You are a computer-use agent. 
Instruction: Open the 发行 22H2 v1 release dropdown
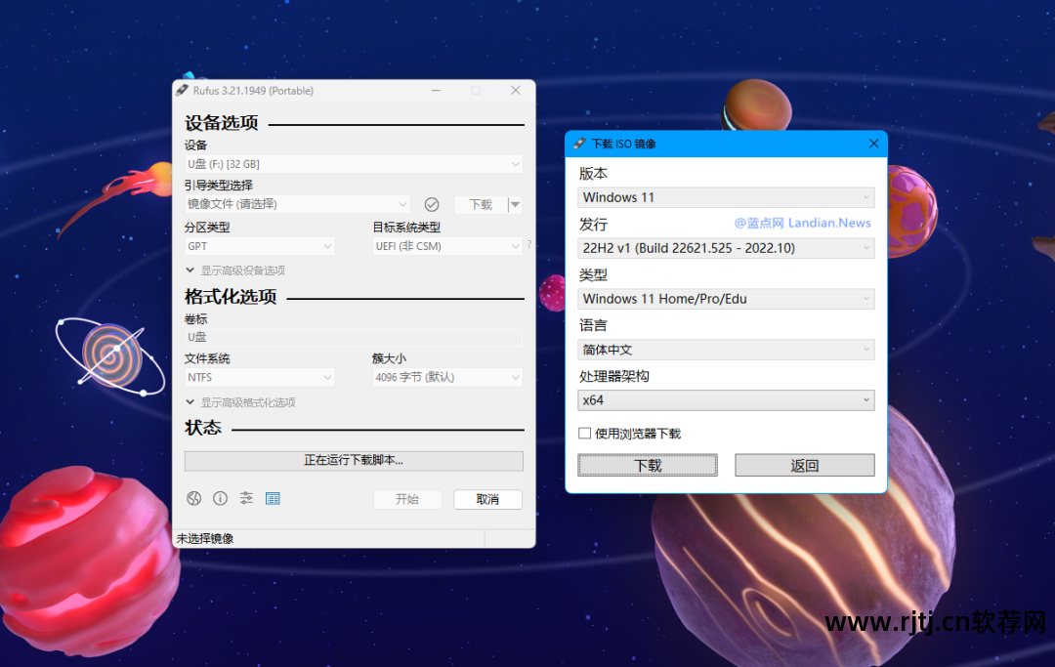coord(726,248)
